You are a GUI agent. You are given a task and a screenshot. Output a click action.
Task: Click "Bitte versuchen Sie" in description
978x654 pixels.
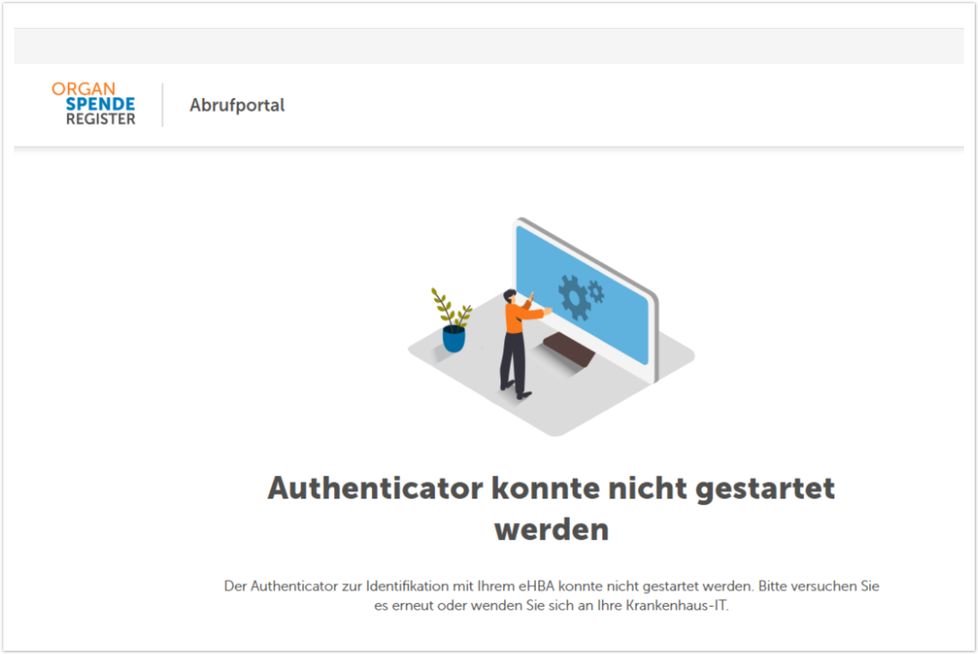(818, 586)
